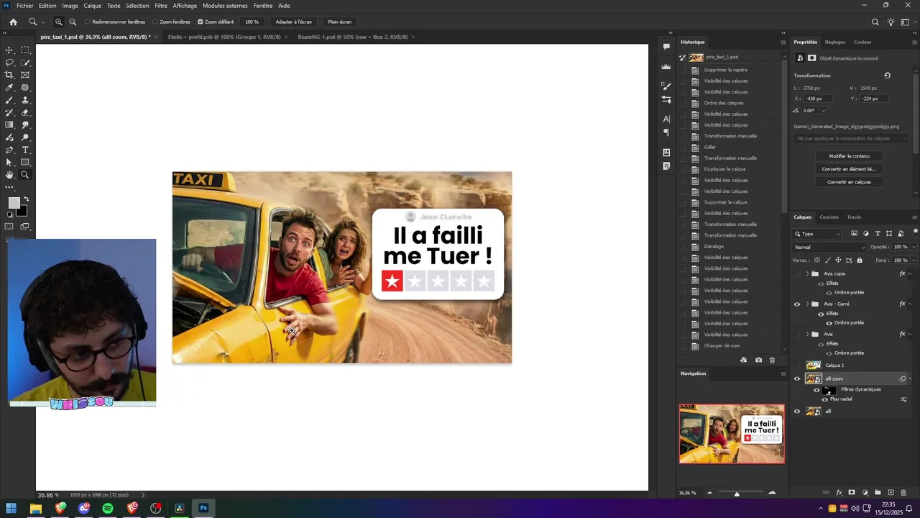Image resolution: width=920 pixels, height=518 pixels.
Task: Click the Home icon in options bar
Action: click(13, 22)
